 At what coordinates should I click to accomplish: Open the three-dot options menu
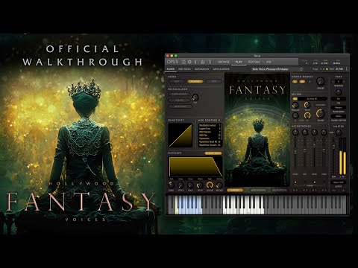pos(347,69)
